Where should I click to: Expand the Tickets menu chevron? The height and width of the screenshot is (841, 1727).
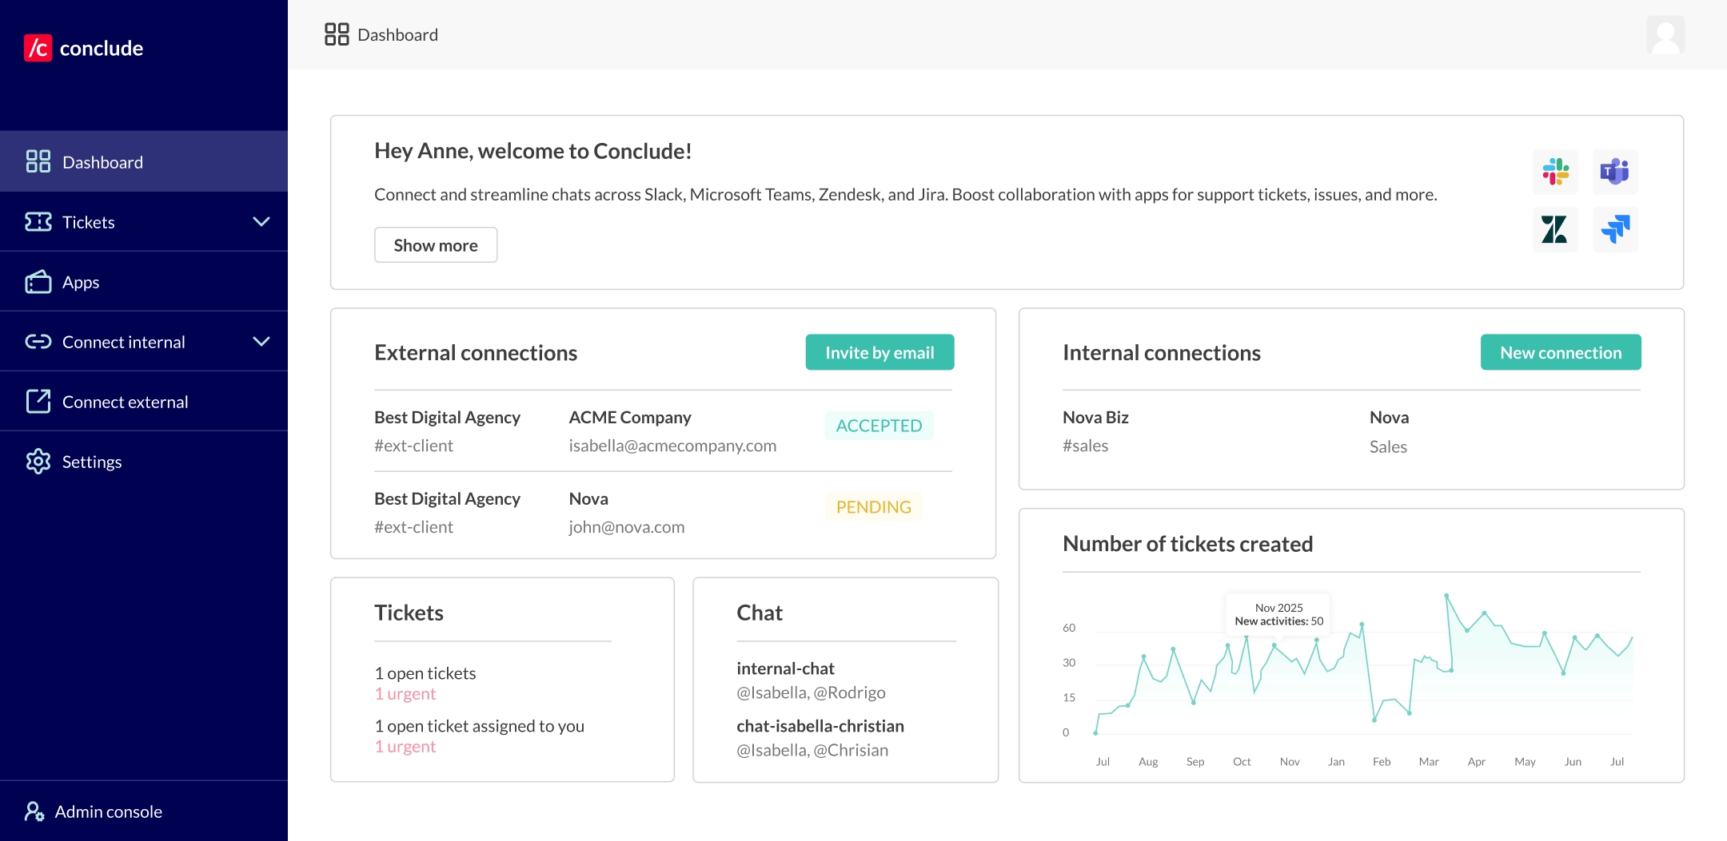(x=261, y=222)
